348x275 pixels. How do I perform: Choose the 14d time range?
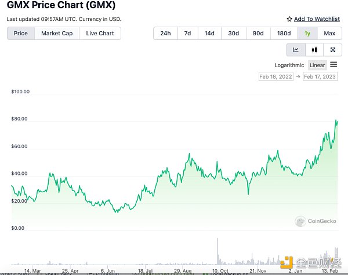(x=209, y=34)
